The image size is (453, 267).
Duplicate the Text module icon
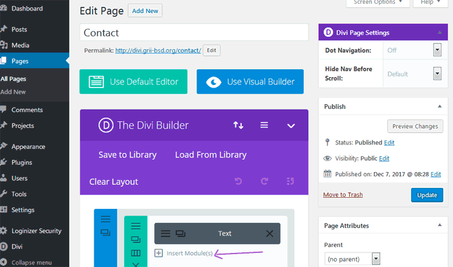(180, 233)
